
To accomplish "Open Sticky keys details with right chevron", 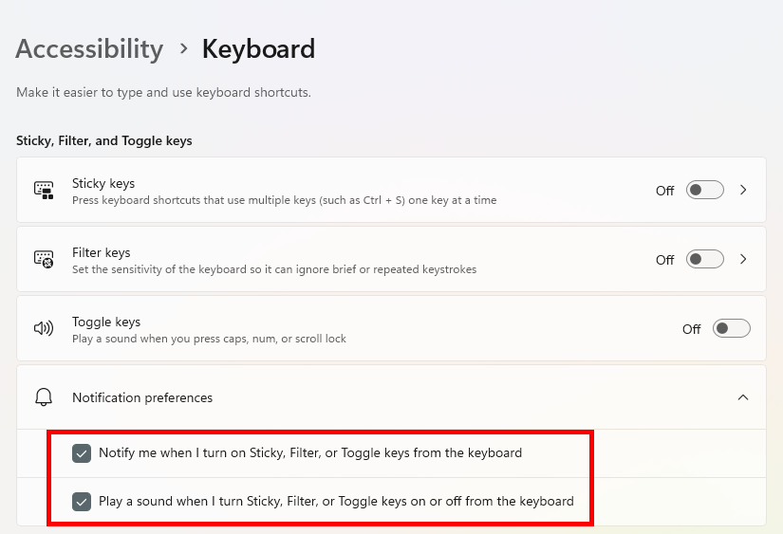I will tap(743, 190).
